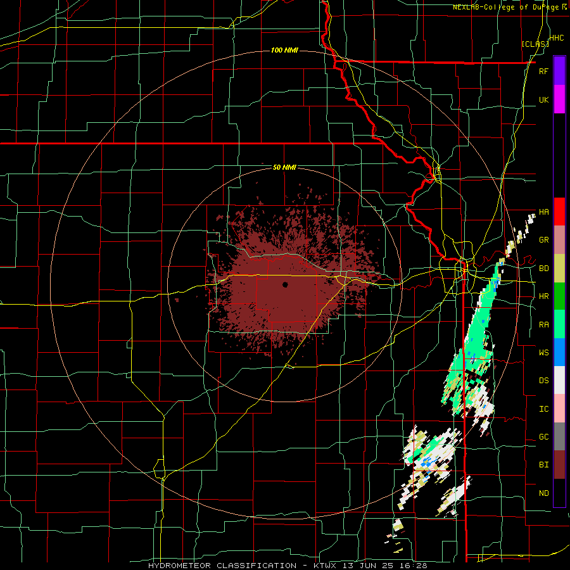Click the 'HHC' product label
This screenshot has height=570, width=570.
pyautogui.click(x=556, y=38)
